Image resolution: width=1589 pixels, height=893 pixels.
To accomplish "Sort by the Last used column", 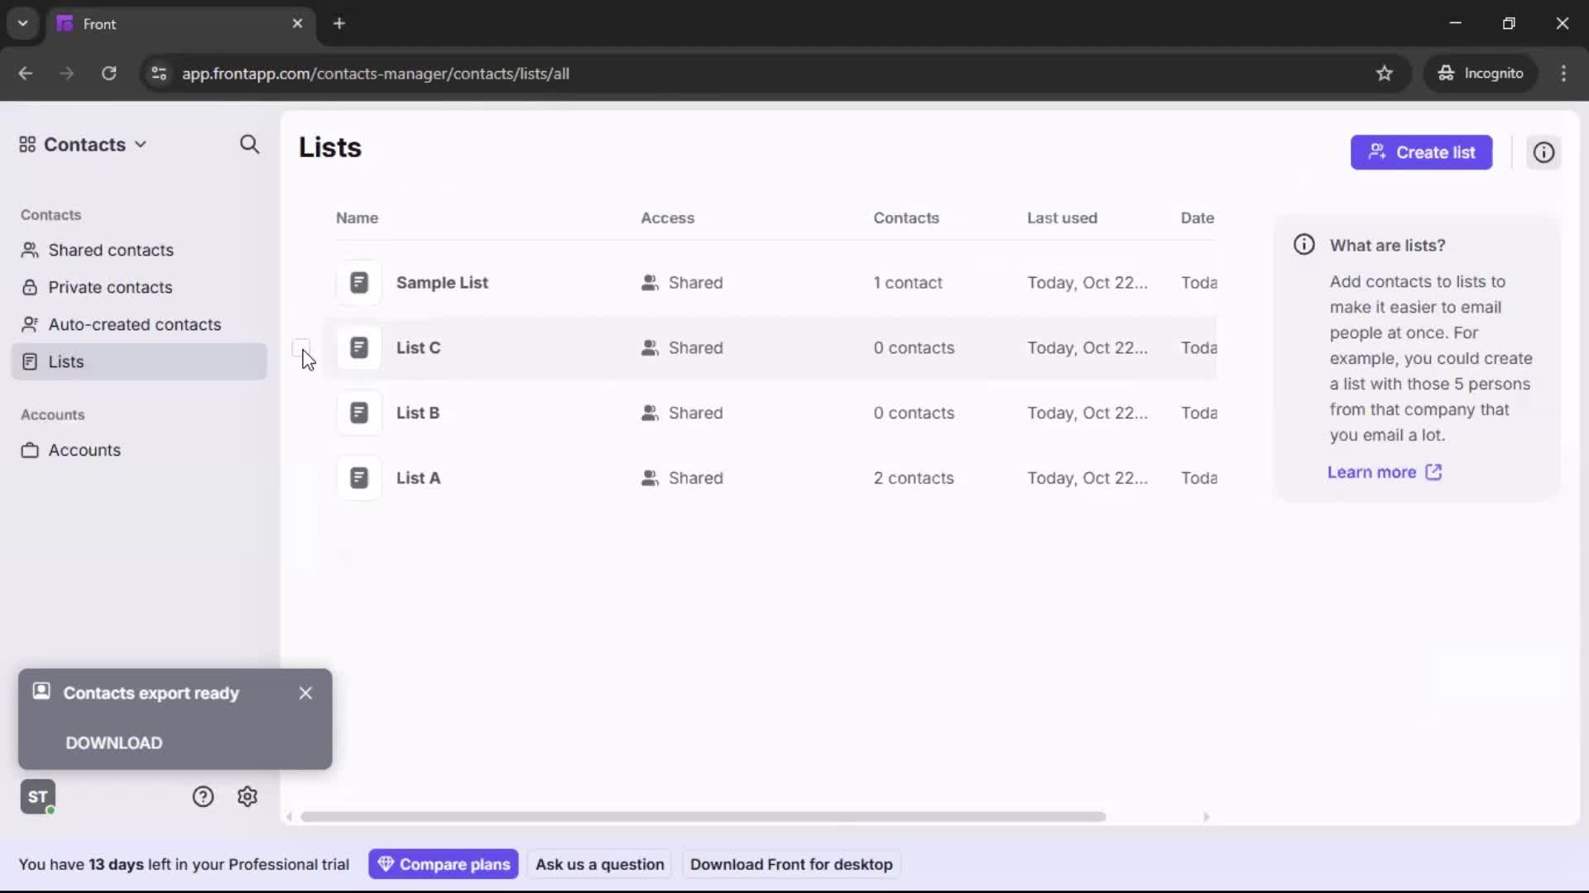I will tap(1063, 217).
